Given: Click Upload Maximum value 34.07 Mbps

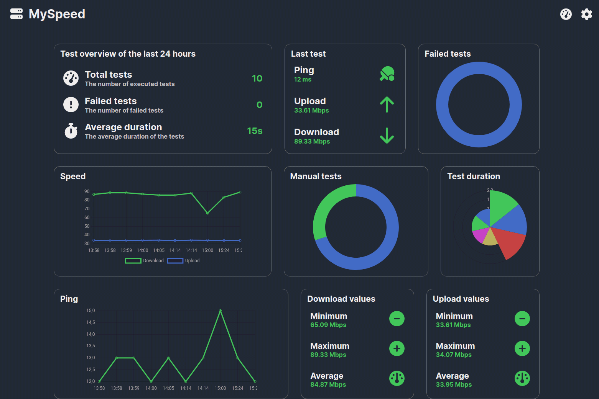Looking at the screenshot, I should click(454, 355).
